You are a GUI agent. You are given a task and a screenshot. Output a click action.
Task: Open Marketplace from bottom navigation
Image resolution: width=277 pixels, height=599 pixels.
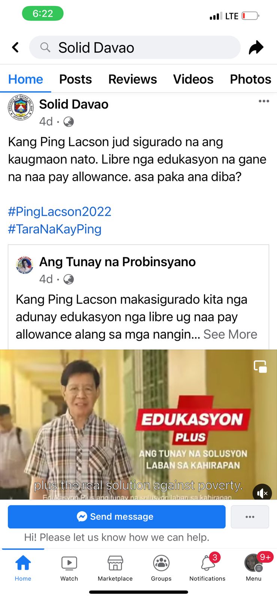click(x=115, y=568)
